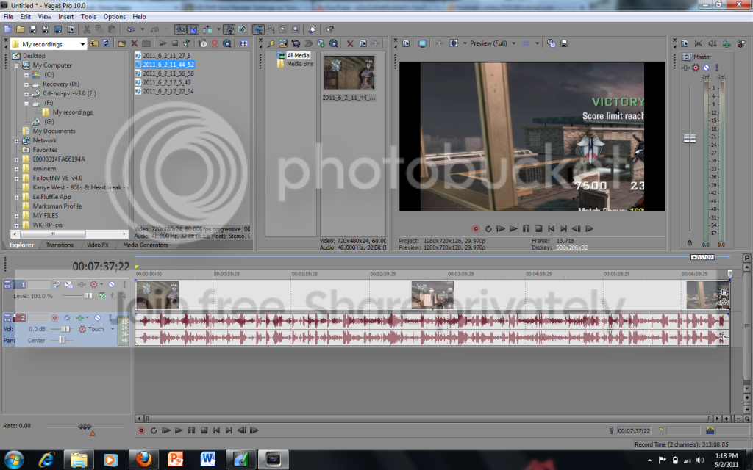The width and height of the screenshot is (753, 470).
Task: Go up one folder in Explorer
Action: tap(93, 43)
